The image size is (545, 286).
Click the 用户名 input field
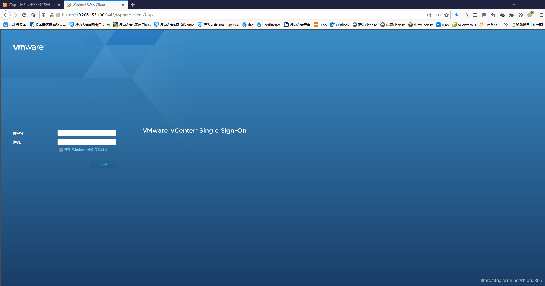(x=87, y=133)
